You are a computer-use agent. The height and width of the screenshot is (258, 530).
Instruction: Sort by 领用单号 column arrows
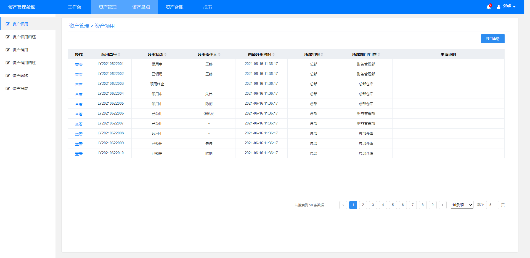[119, 55]
